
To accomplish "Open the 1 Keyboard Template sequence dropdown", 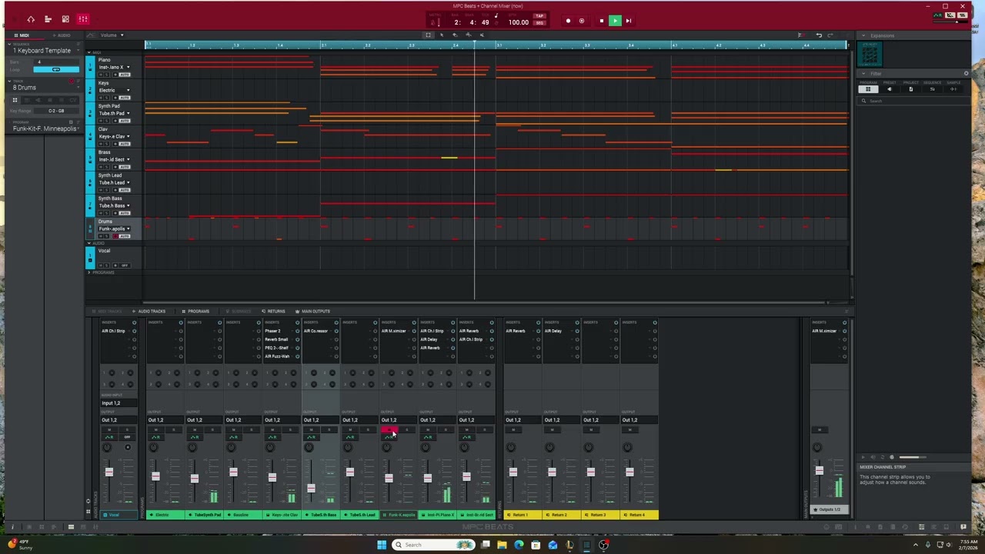I will (x=45, y=51).
